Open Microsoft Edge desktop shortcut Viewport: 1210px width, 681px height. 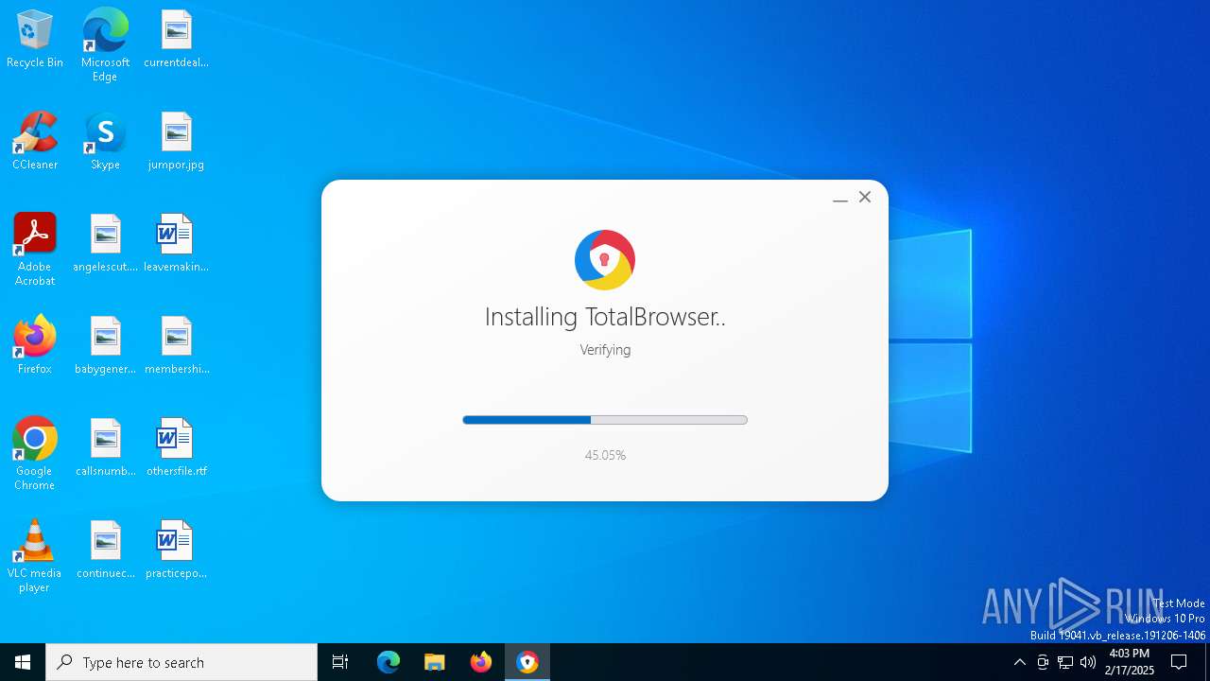pyautogui.click(x=105, y=45)
